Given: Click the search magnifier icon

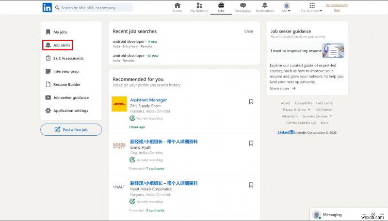Looking at the screenshot, I should pyautogui.click(x=57, y=8).
